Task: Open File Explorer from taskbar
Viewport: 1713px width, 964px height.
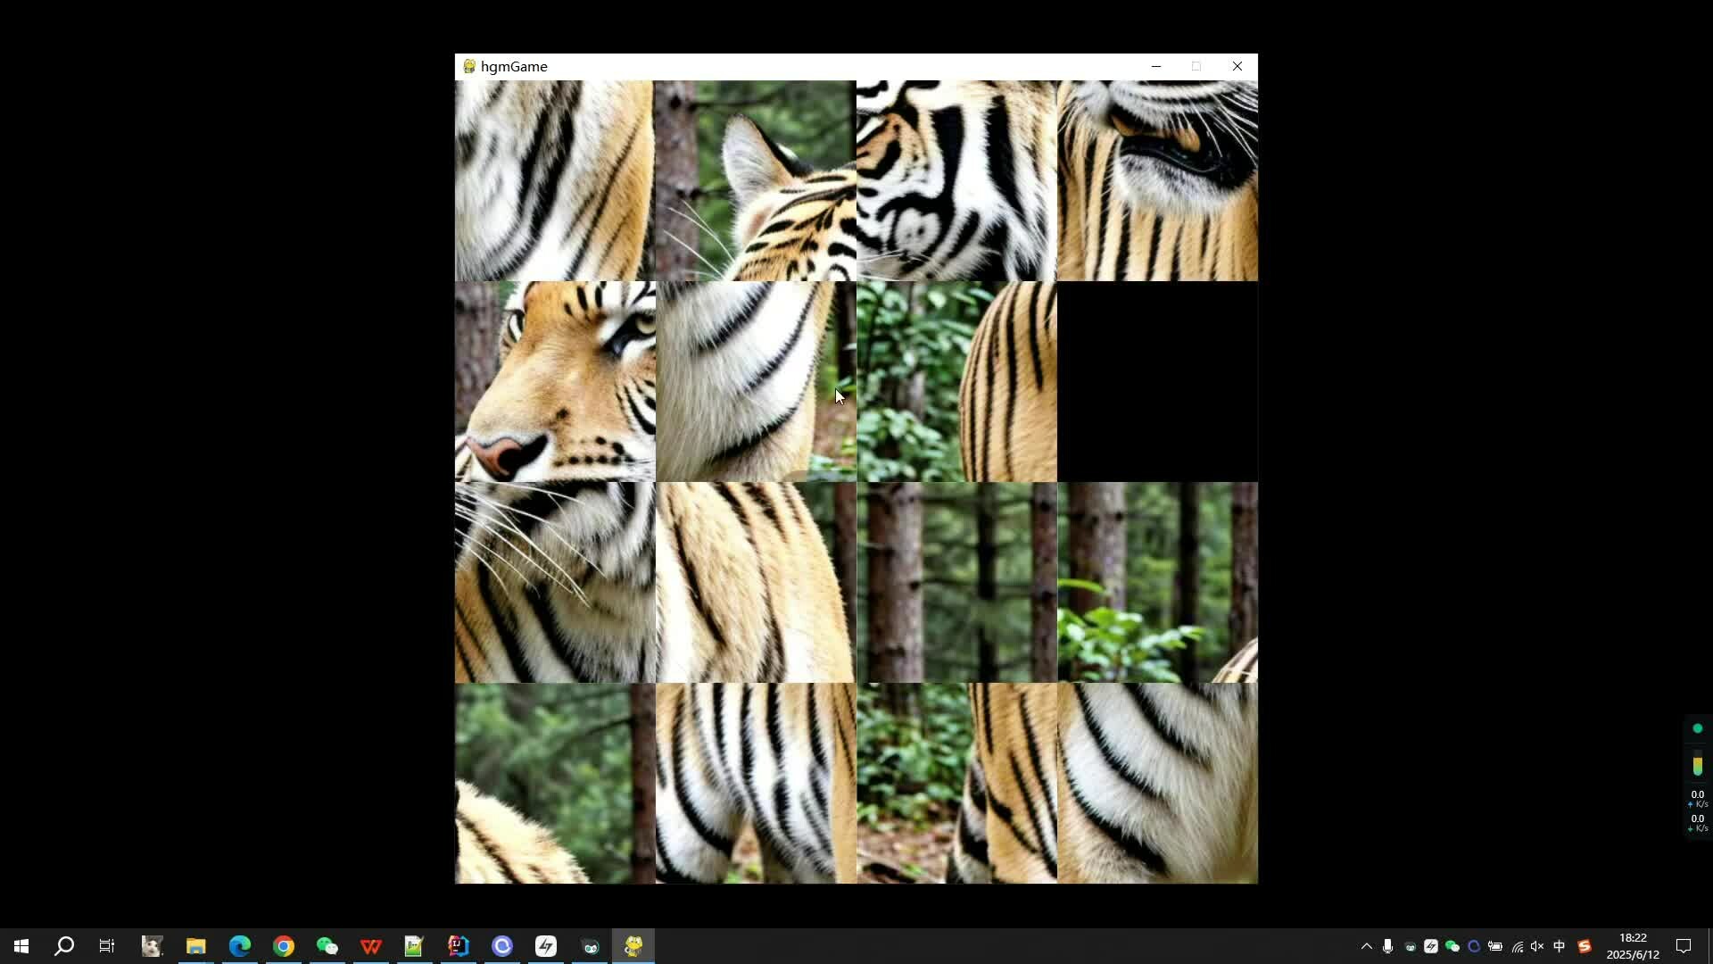Action: tap(196, 946)
